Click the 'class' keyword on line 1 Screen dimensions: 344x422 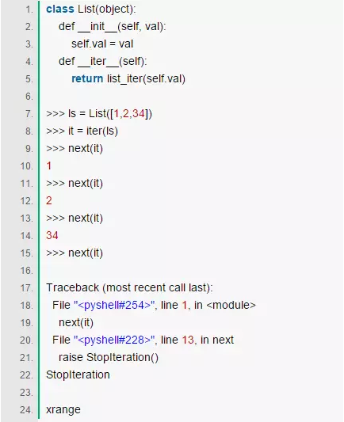click(59, 9)
